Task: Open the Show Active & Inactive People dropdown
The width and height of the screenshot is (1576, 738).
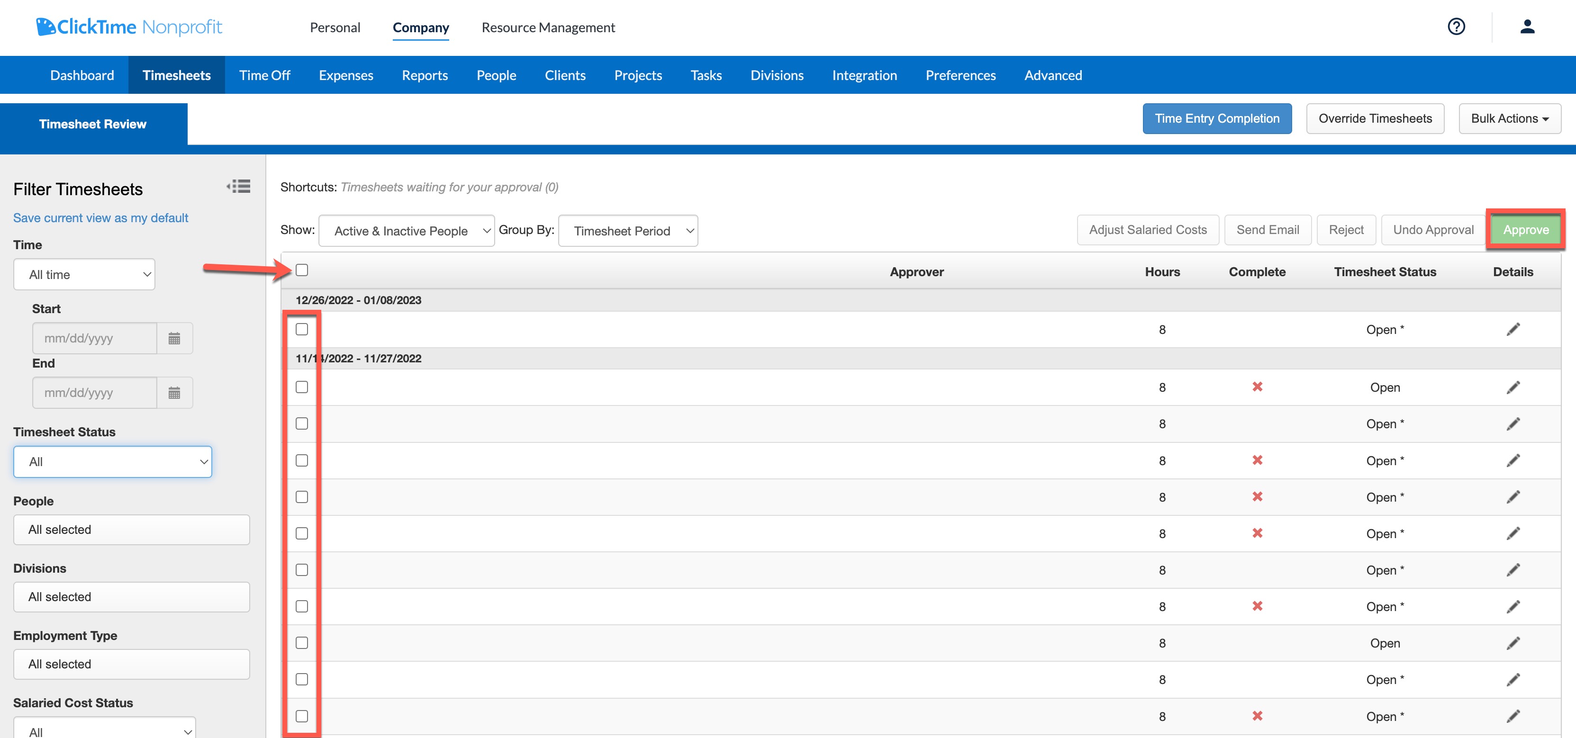Action: coord(407,231)
